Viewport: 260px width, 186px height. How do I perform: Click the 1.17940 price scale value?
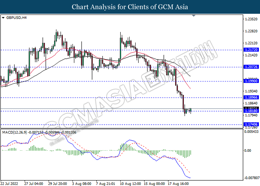251,115
